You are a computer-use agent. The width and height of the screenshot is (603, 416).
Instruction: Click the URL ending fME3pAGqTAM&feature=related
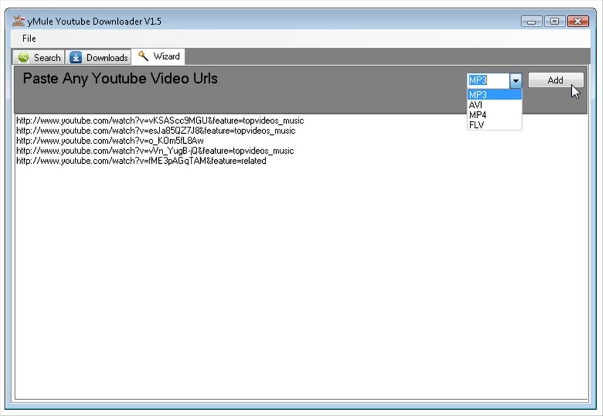coord(141,161)
